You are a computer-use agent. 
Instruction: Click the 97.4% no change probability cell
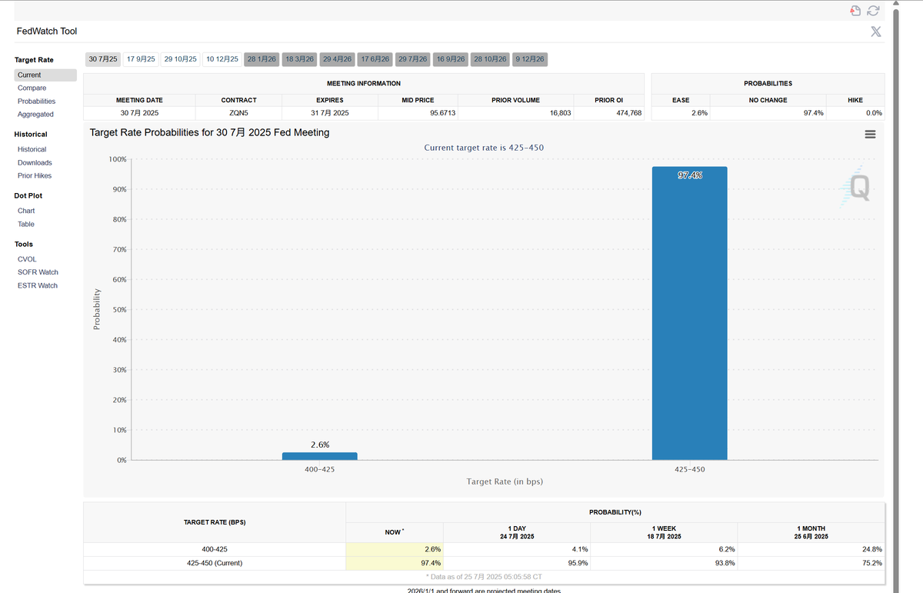pos(768,113)
